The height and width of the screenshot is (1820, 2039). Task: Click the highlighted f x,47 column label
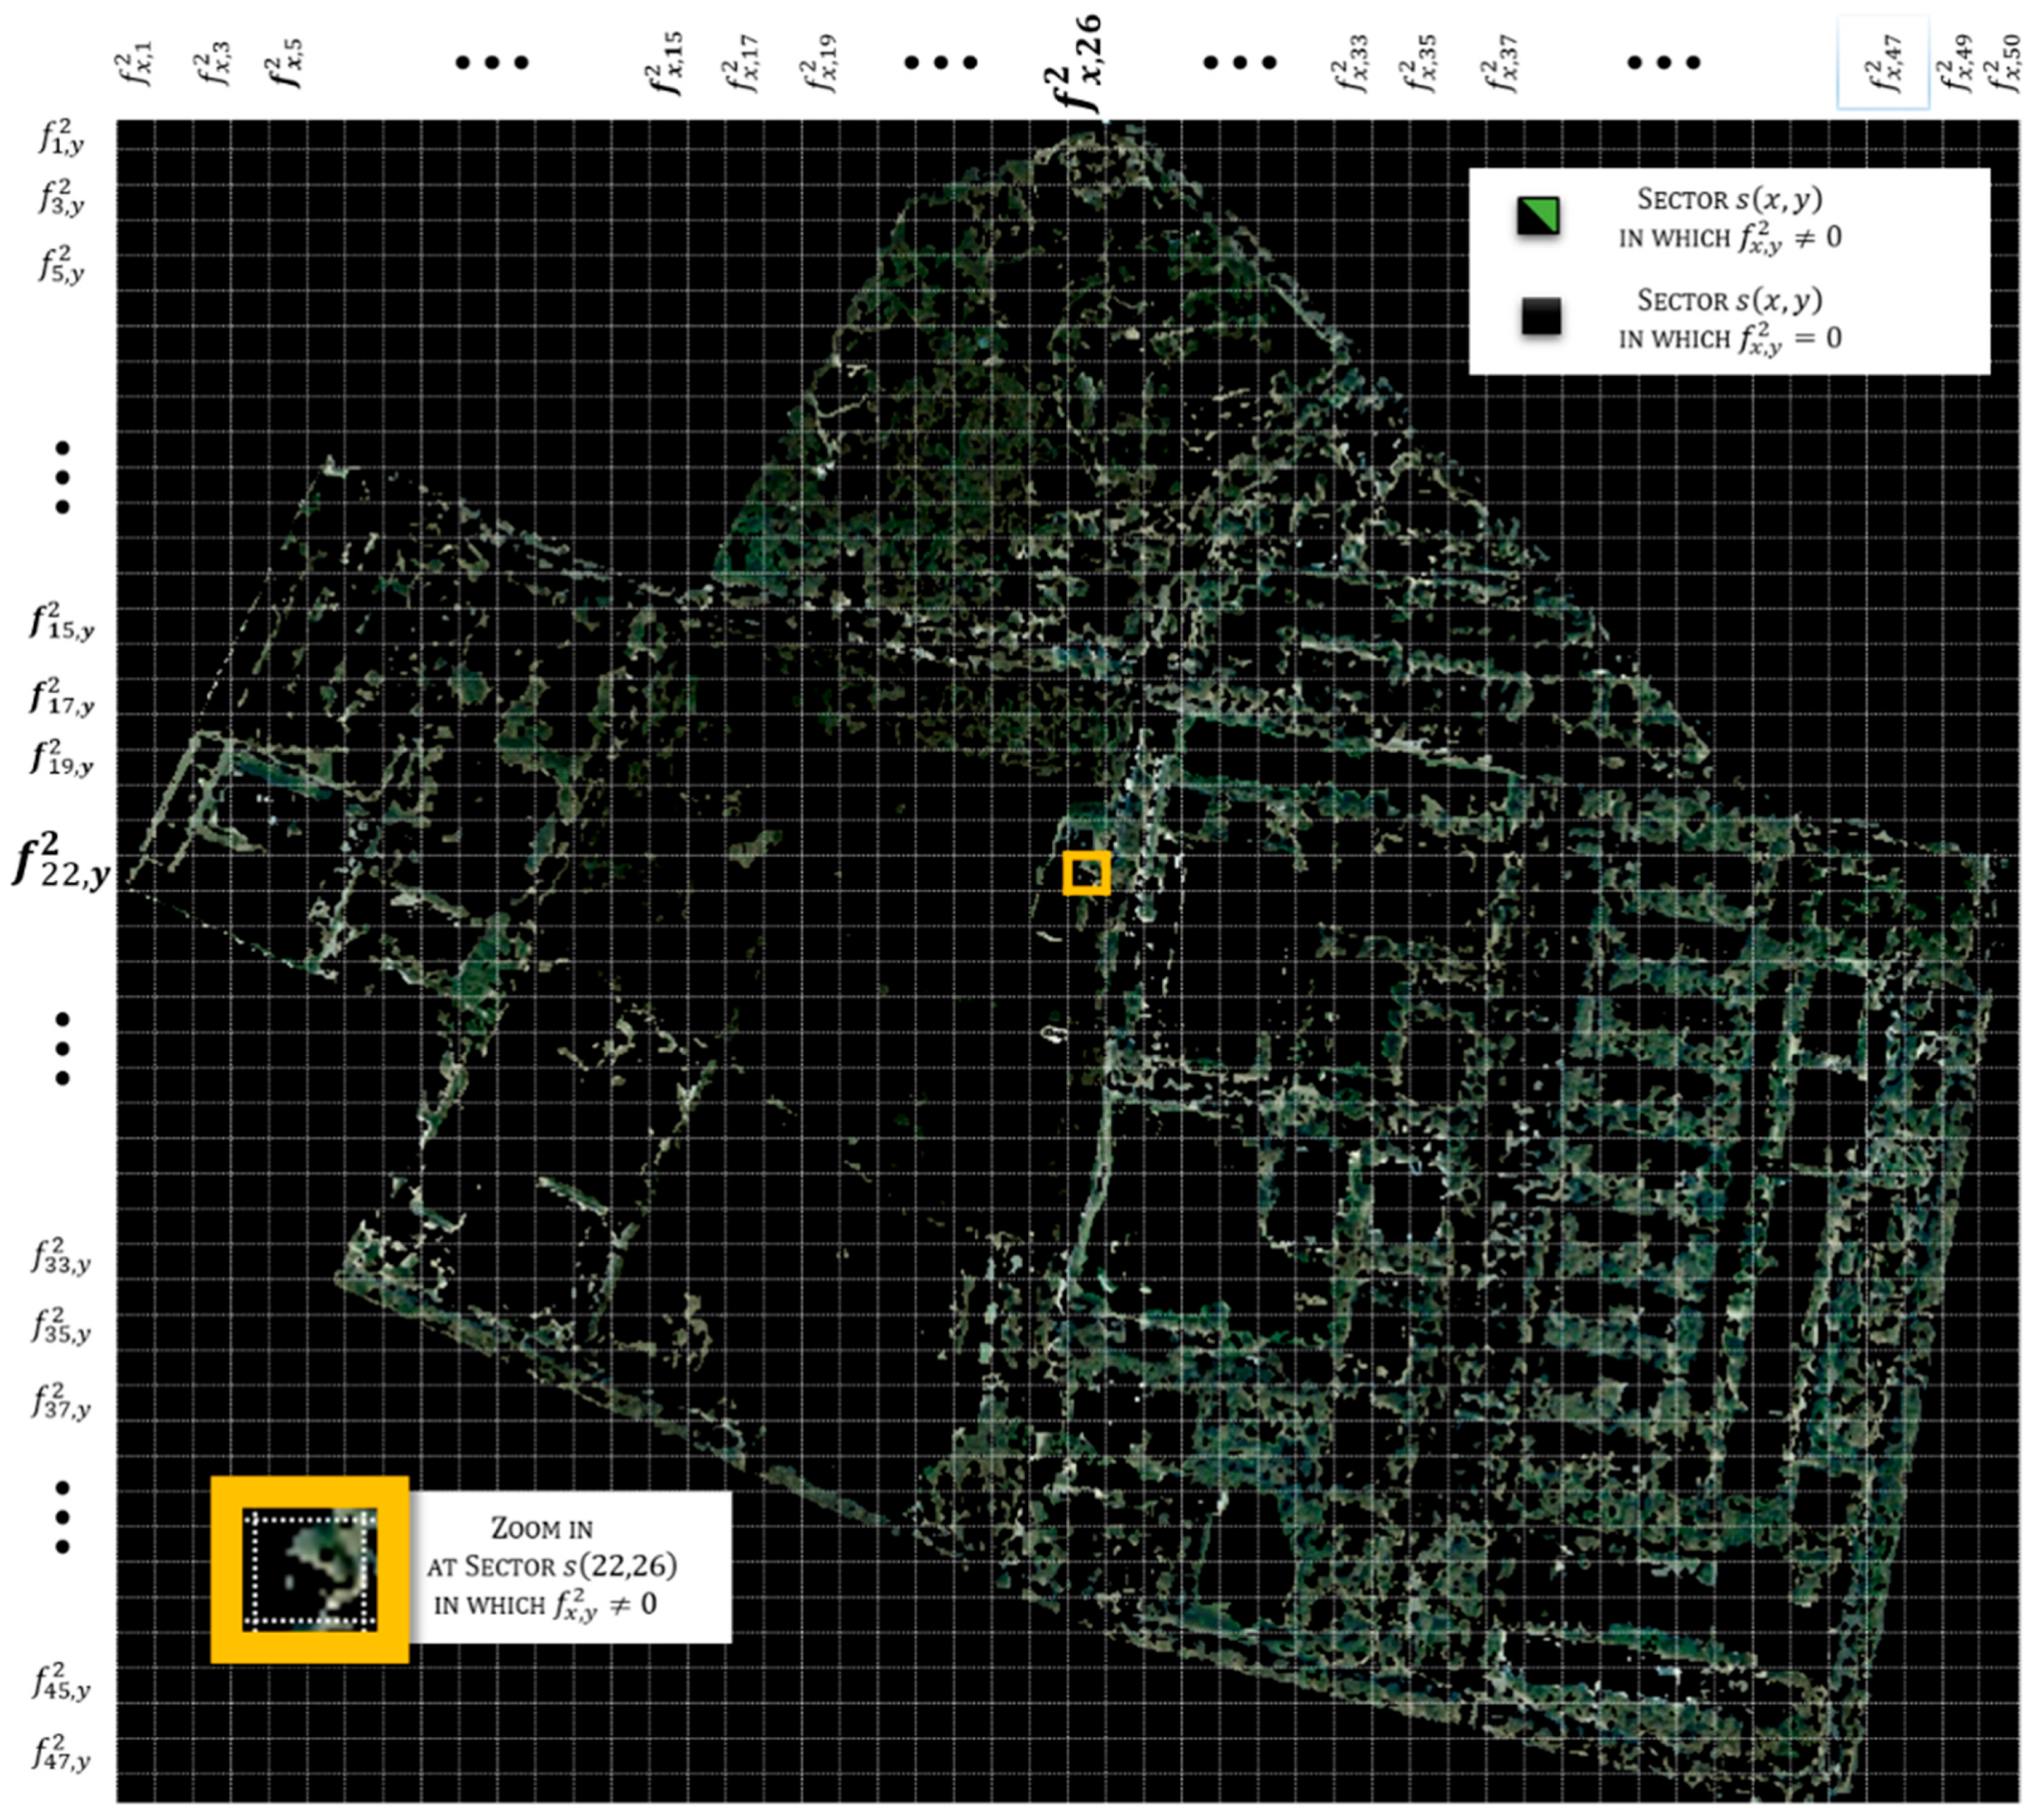(1883, 63)
